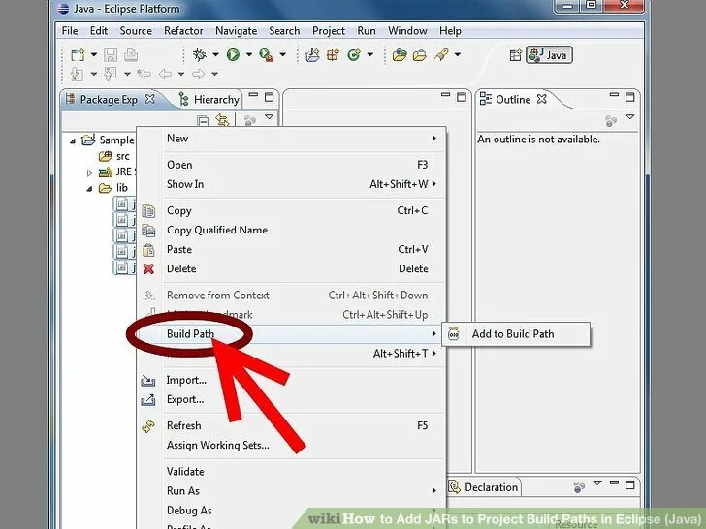Image resolution: width=706 pixels, height=529 pixels.
Task: Click Collapse All in Package Explorer
Action: [203, 120]
